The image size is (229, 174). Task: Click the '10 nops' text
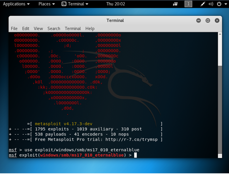pyautogui.click(x=120, y=134)
